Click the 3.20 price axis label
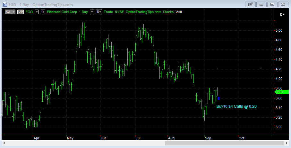 coord(279,118)
